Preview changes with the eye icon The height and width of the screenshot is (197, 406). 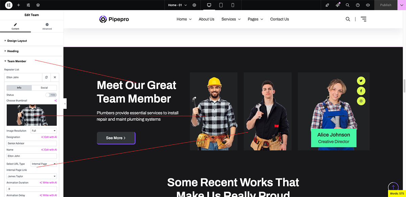(368, 5)
